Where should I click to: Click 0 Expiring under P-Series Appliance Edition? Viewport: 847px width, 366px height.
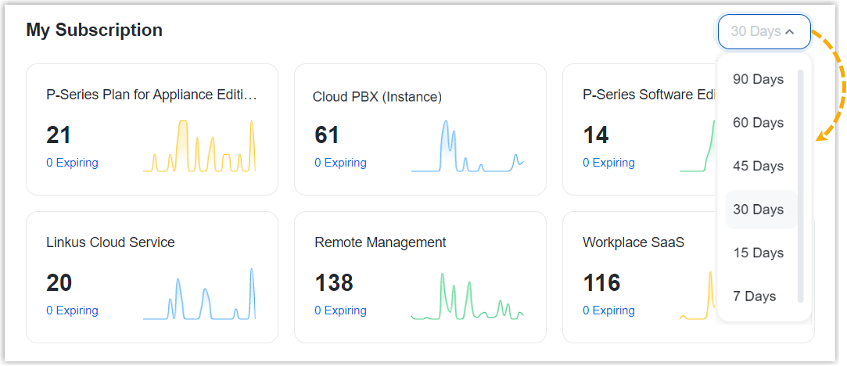click(72, 163)
